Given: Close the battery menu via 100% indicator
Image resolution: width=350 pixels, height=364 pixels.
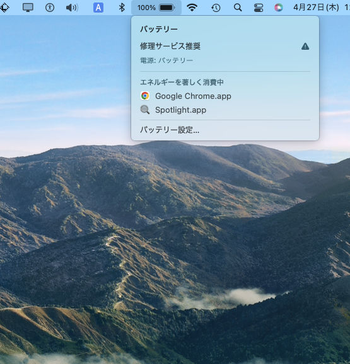Looking at the screenshot, I should 156,8.
